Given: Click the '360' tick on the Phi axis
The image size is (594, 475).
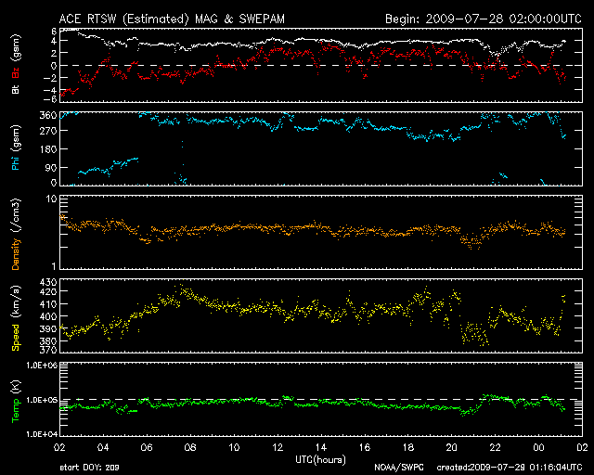Looking at the screenshot, I should pyautogui.click(x=48, y=115).
